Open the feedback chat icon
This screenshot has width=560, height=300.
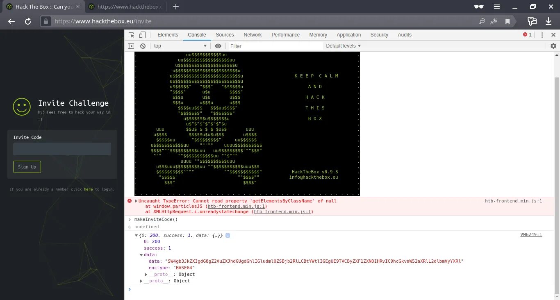(532, 21)
